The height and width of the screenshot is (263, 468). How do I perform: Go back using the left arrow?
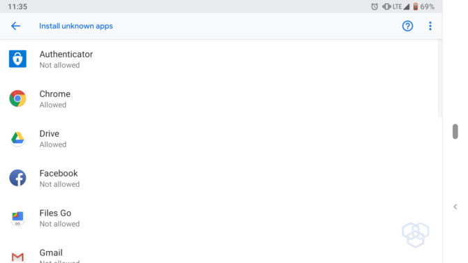click(15, 26)
